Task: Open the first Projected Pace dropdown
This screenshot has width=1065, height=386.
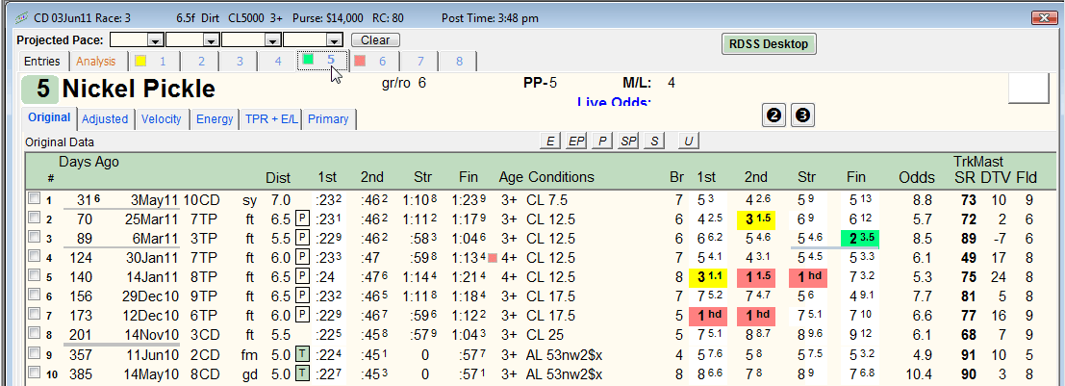Action: (x=156, y=40)
